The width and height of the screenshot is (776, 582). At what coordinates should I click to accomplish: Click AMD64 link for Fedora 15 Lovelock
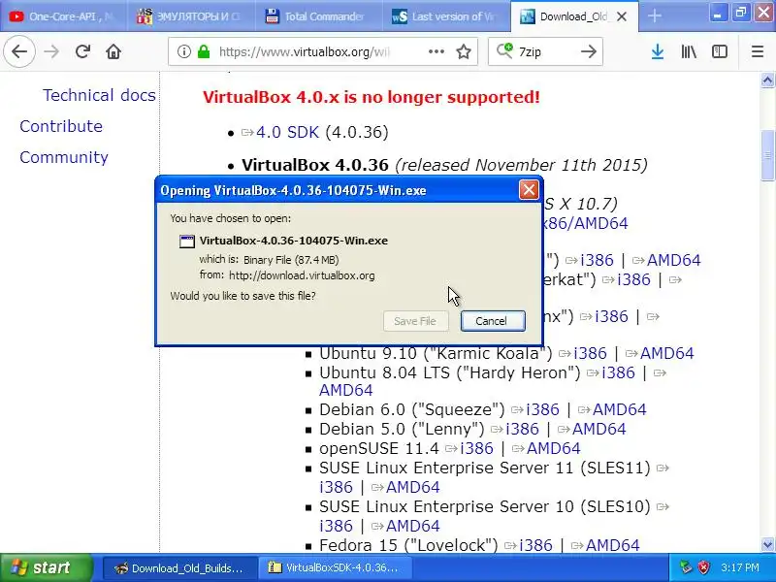tap(612, 545)
